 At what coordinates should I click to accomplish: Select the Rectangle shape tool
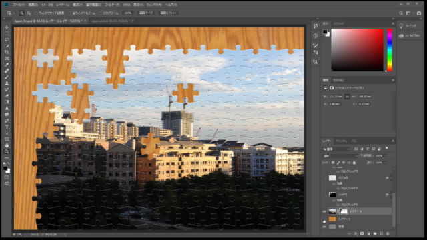click(x=7, y=139)
